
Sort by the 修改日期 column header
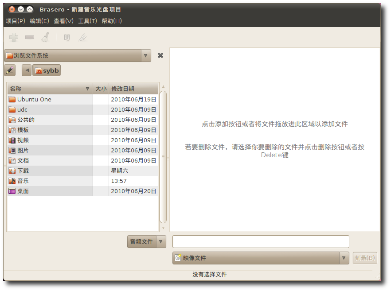click(133, 89)
